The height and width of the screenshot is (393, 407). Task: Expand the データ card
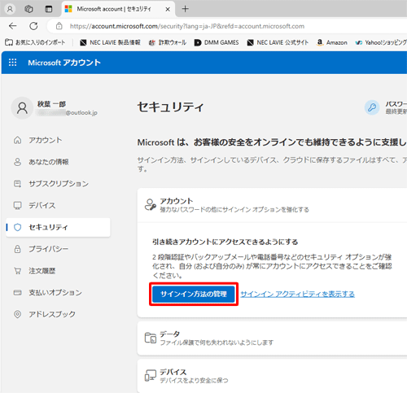click(272, 338)
